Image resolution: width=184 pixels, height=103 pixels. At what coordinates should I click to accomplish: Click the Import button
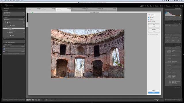tap(8, 100)
